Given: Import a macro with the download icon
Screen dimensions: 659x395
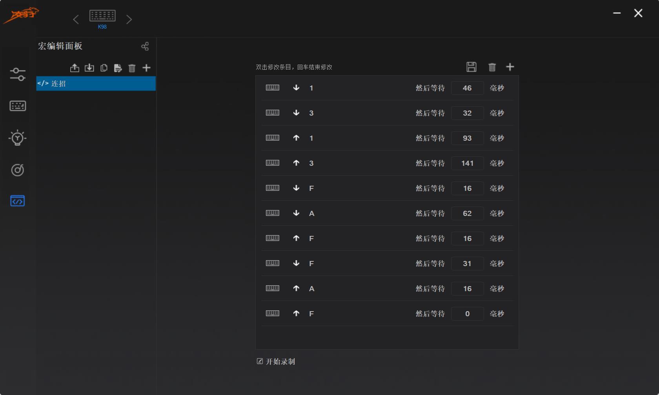Looking at the screenshot, I should (x=89, y=68).
